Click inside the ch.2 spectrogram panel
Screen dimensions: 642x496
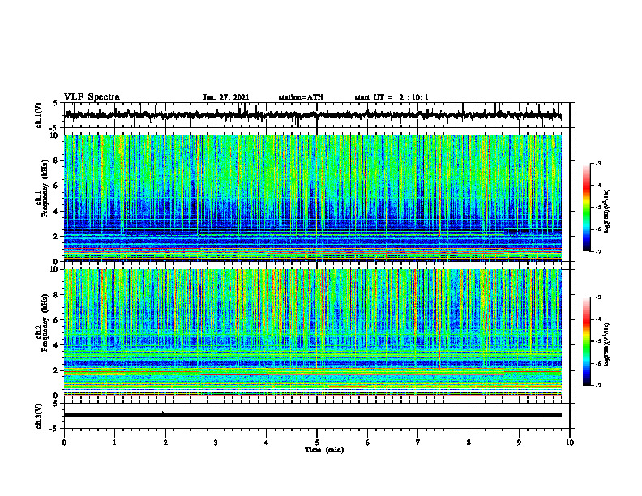coord(312,332)
